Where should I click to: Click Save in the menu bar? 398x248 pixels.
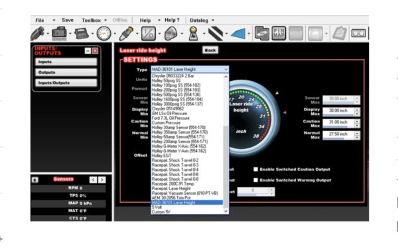pos(68,20)
